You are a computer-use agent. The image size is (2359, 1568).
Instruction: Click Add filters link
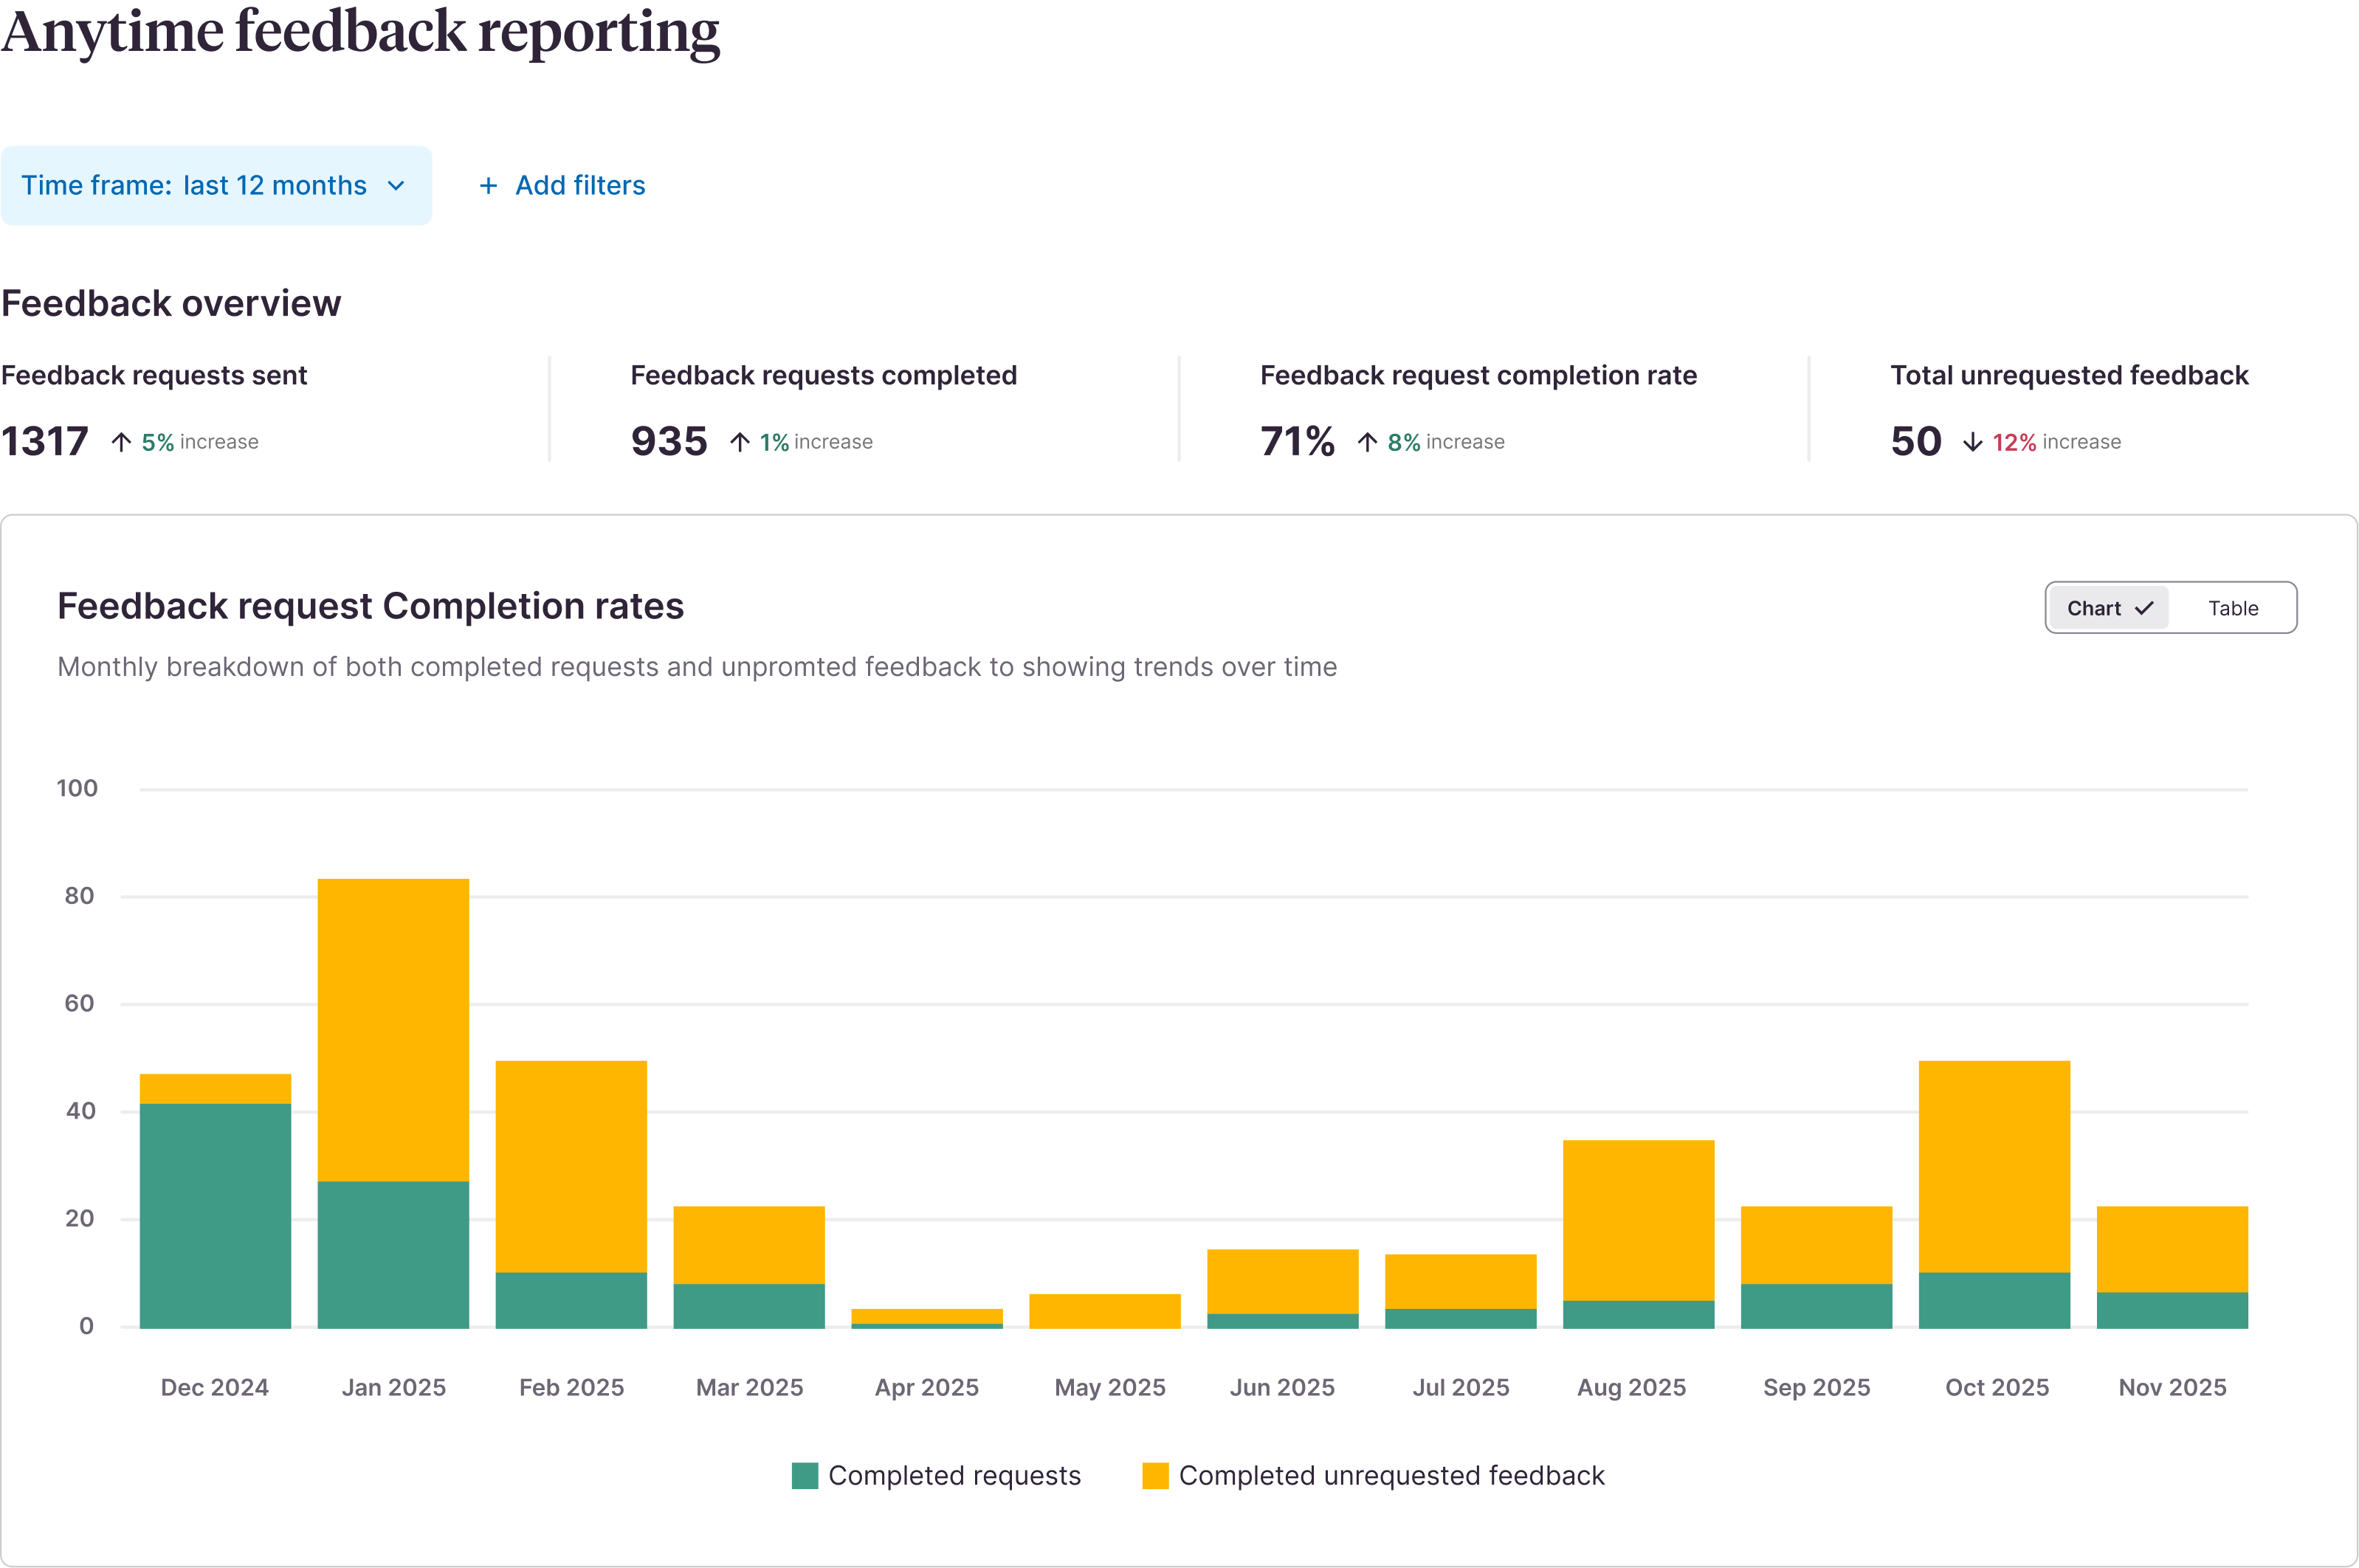580,186
